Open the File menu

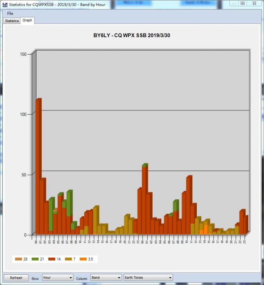tap(10, 14)
